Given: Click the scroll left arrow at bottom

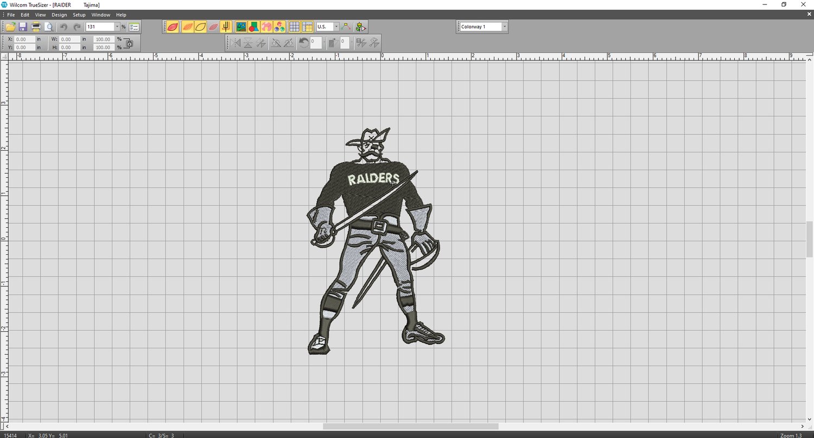Looking at the screenshot, I should tap(7, 427).
